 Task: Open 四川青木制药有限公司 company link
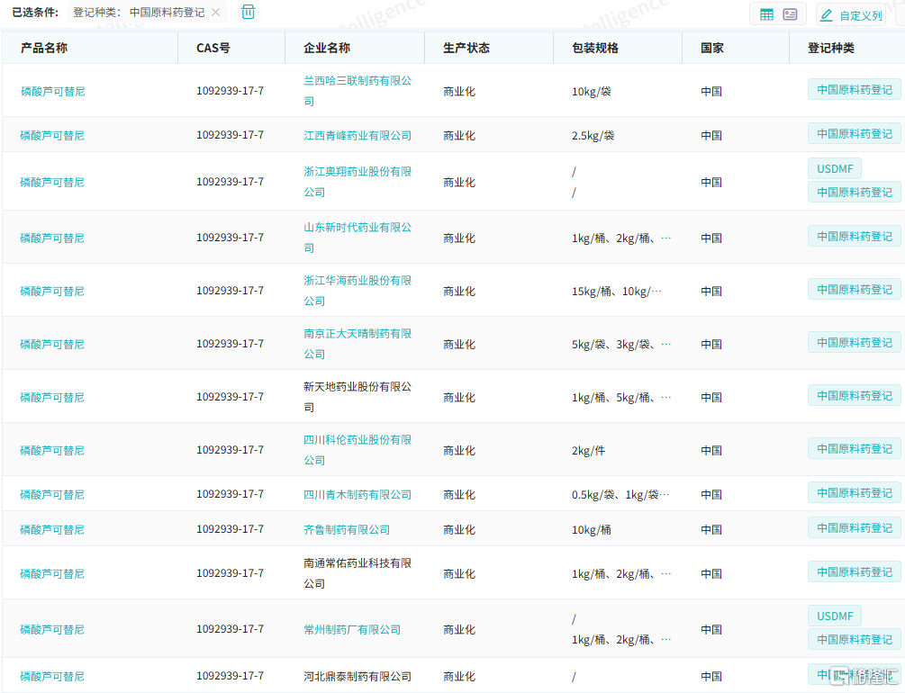pos(357,494)
